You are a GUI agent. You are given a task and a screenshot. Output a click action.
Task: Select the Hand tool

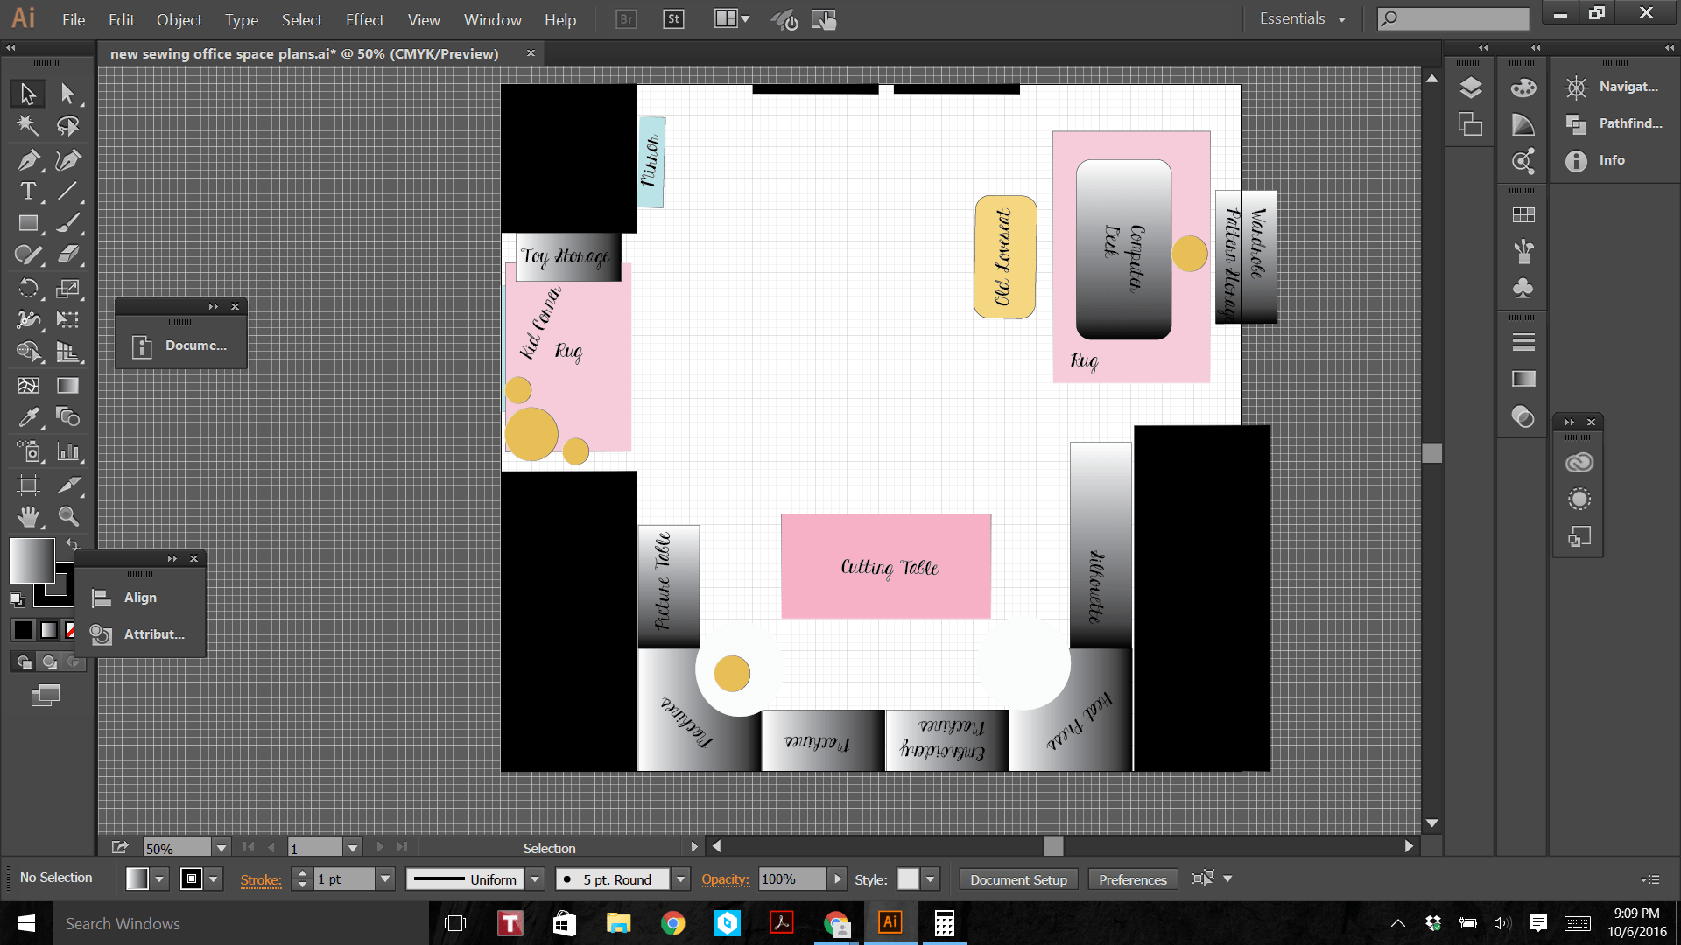click(x=28, y=517)
